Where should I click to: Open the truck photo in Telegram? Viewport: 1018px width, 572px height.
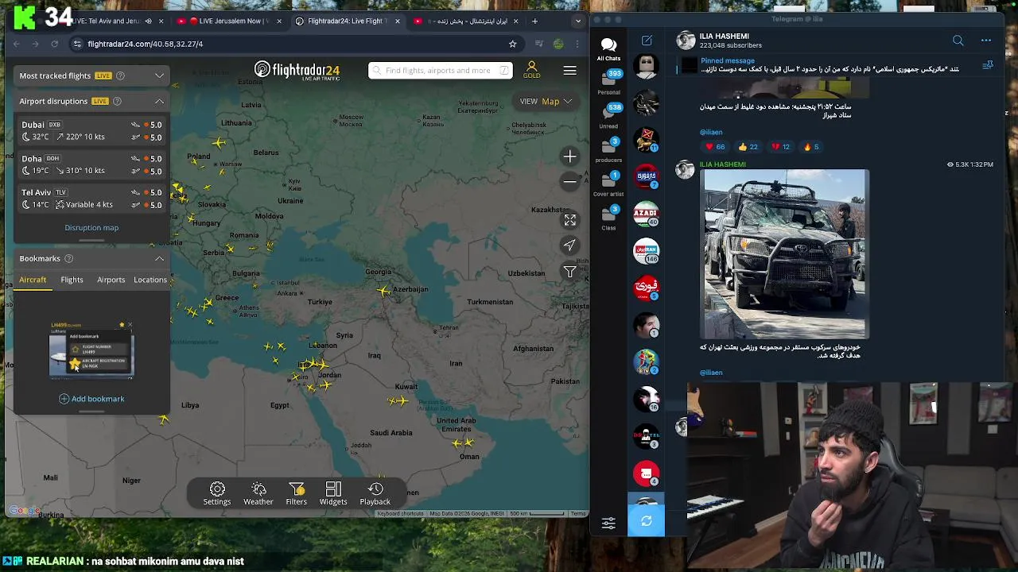784,253
